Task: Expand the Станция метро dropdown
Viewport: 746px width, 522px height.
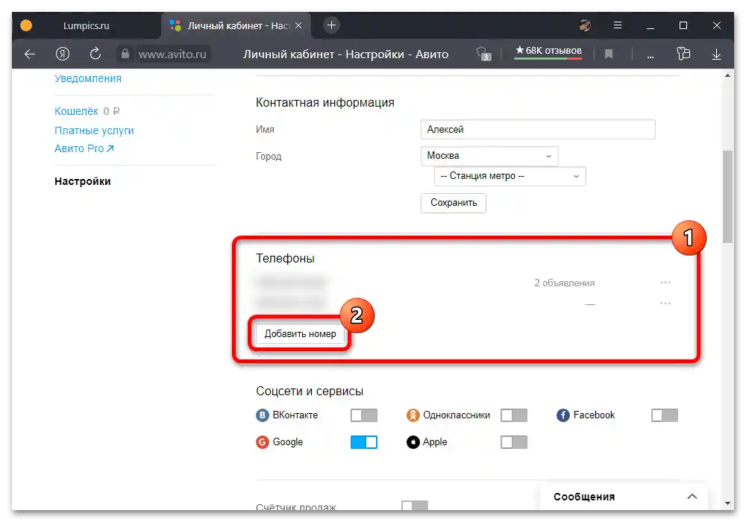Action: pos(510,176)
